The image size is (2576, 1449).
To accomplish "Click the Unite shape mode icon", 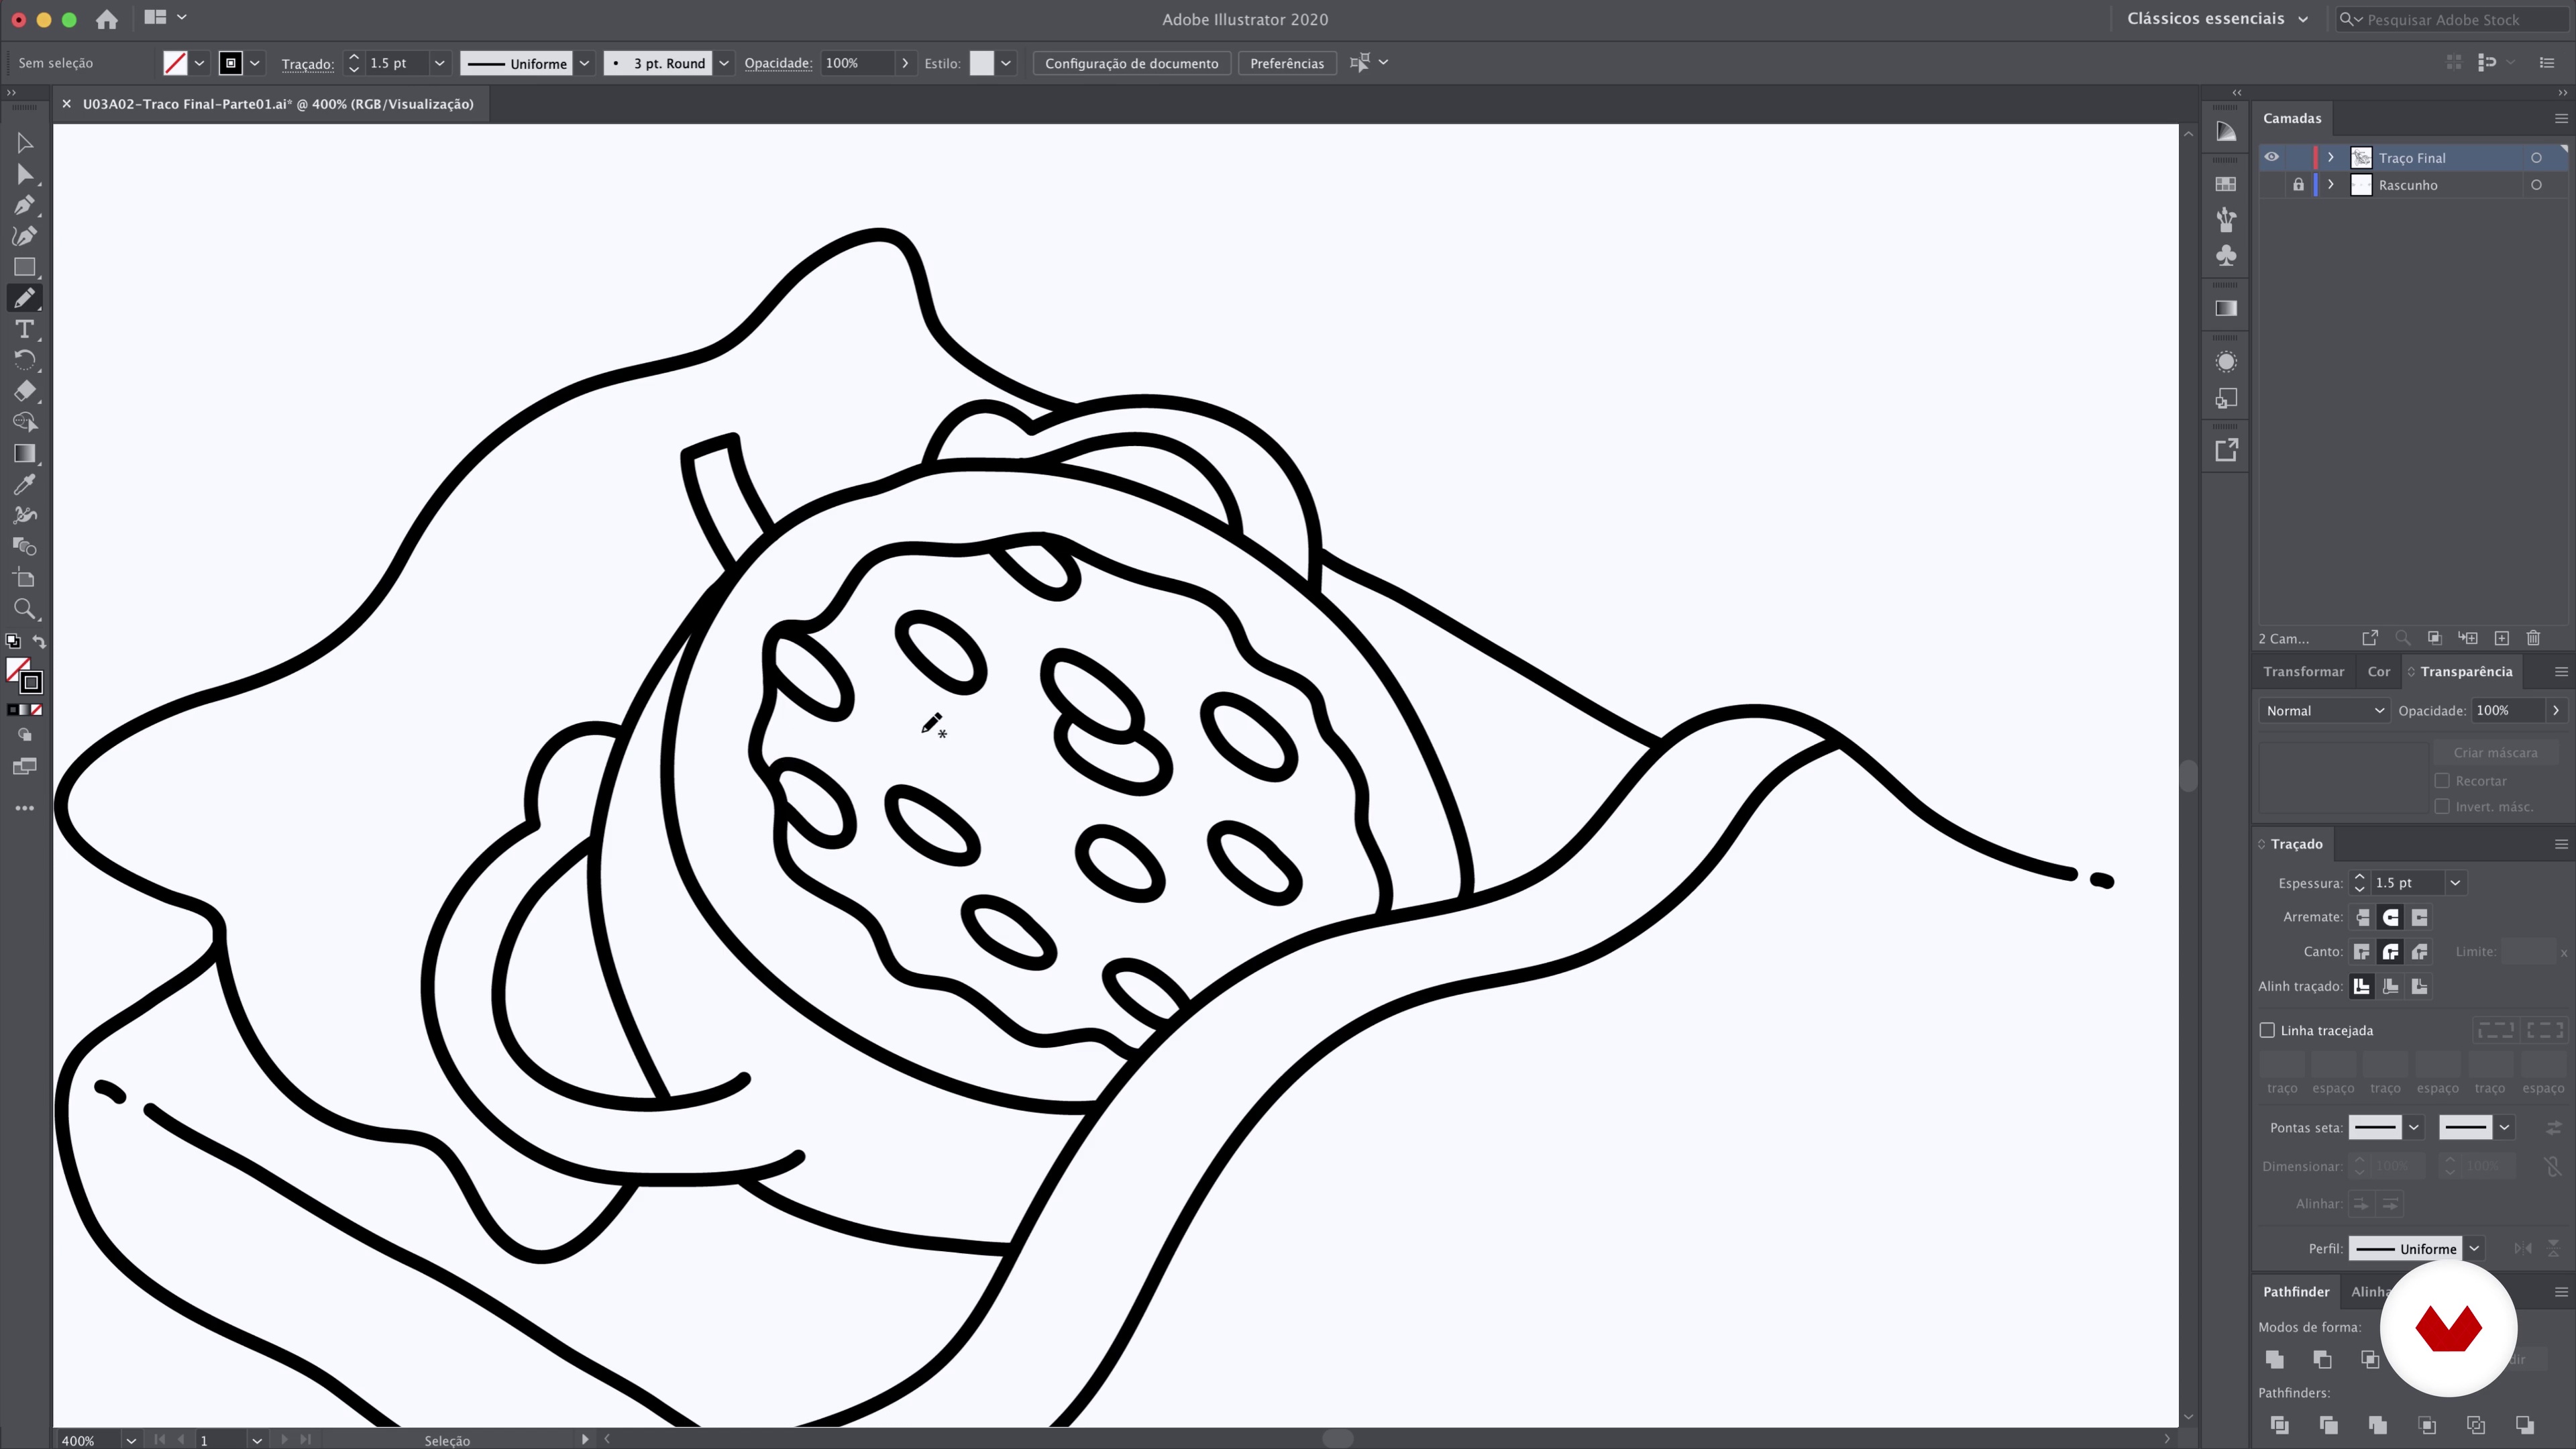I will tap(2275, 1359).
